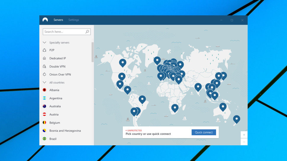
Task: Open the Servers tab
Action: tap(58, 20)
